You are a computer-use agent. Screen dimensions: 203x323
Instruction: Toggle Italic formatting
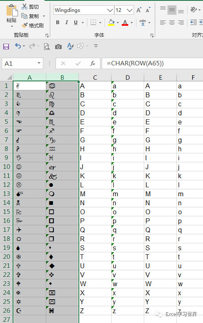(67, 22)
